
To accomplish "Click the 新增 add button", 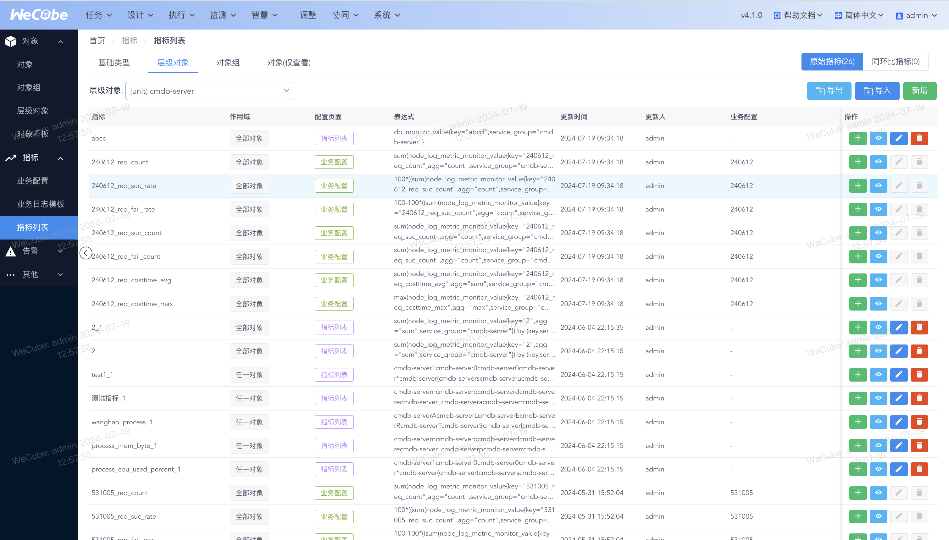I will tap(920, 91).
